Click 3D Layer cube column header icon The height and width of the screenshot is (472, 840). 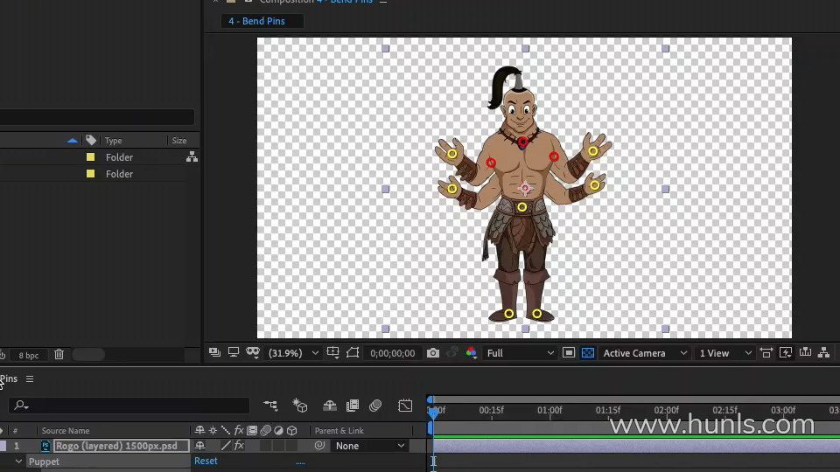pos(292,430)
